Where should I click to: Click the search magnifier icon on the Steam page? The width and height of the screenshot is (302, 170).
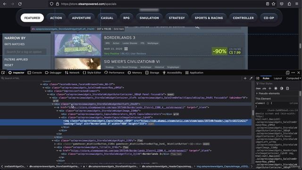(x=197, y=27)
